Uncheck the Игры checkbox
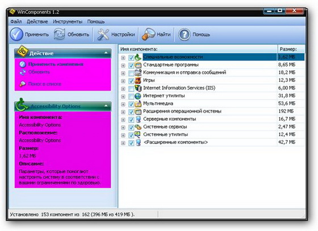Viewport: 318px width, 231px height. [x=131, y=81]
